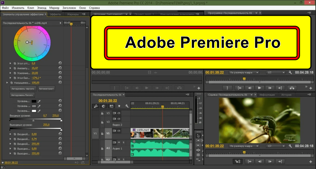Select the Selection arrow tool
The image size is (316, 169).
click(x=198, y=136)
